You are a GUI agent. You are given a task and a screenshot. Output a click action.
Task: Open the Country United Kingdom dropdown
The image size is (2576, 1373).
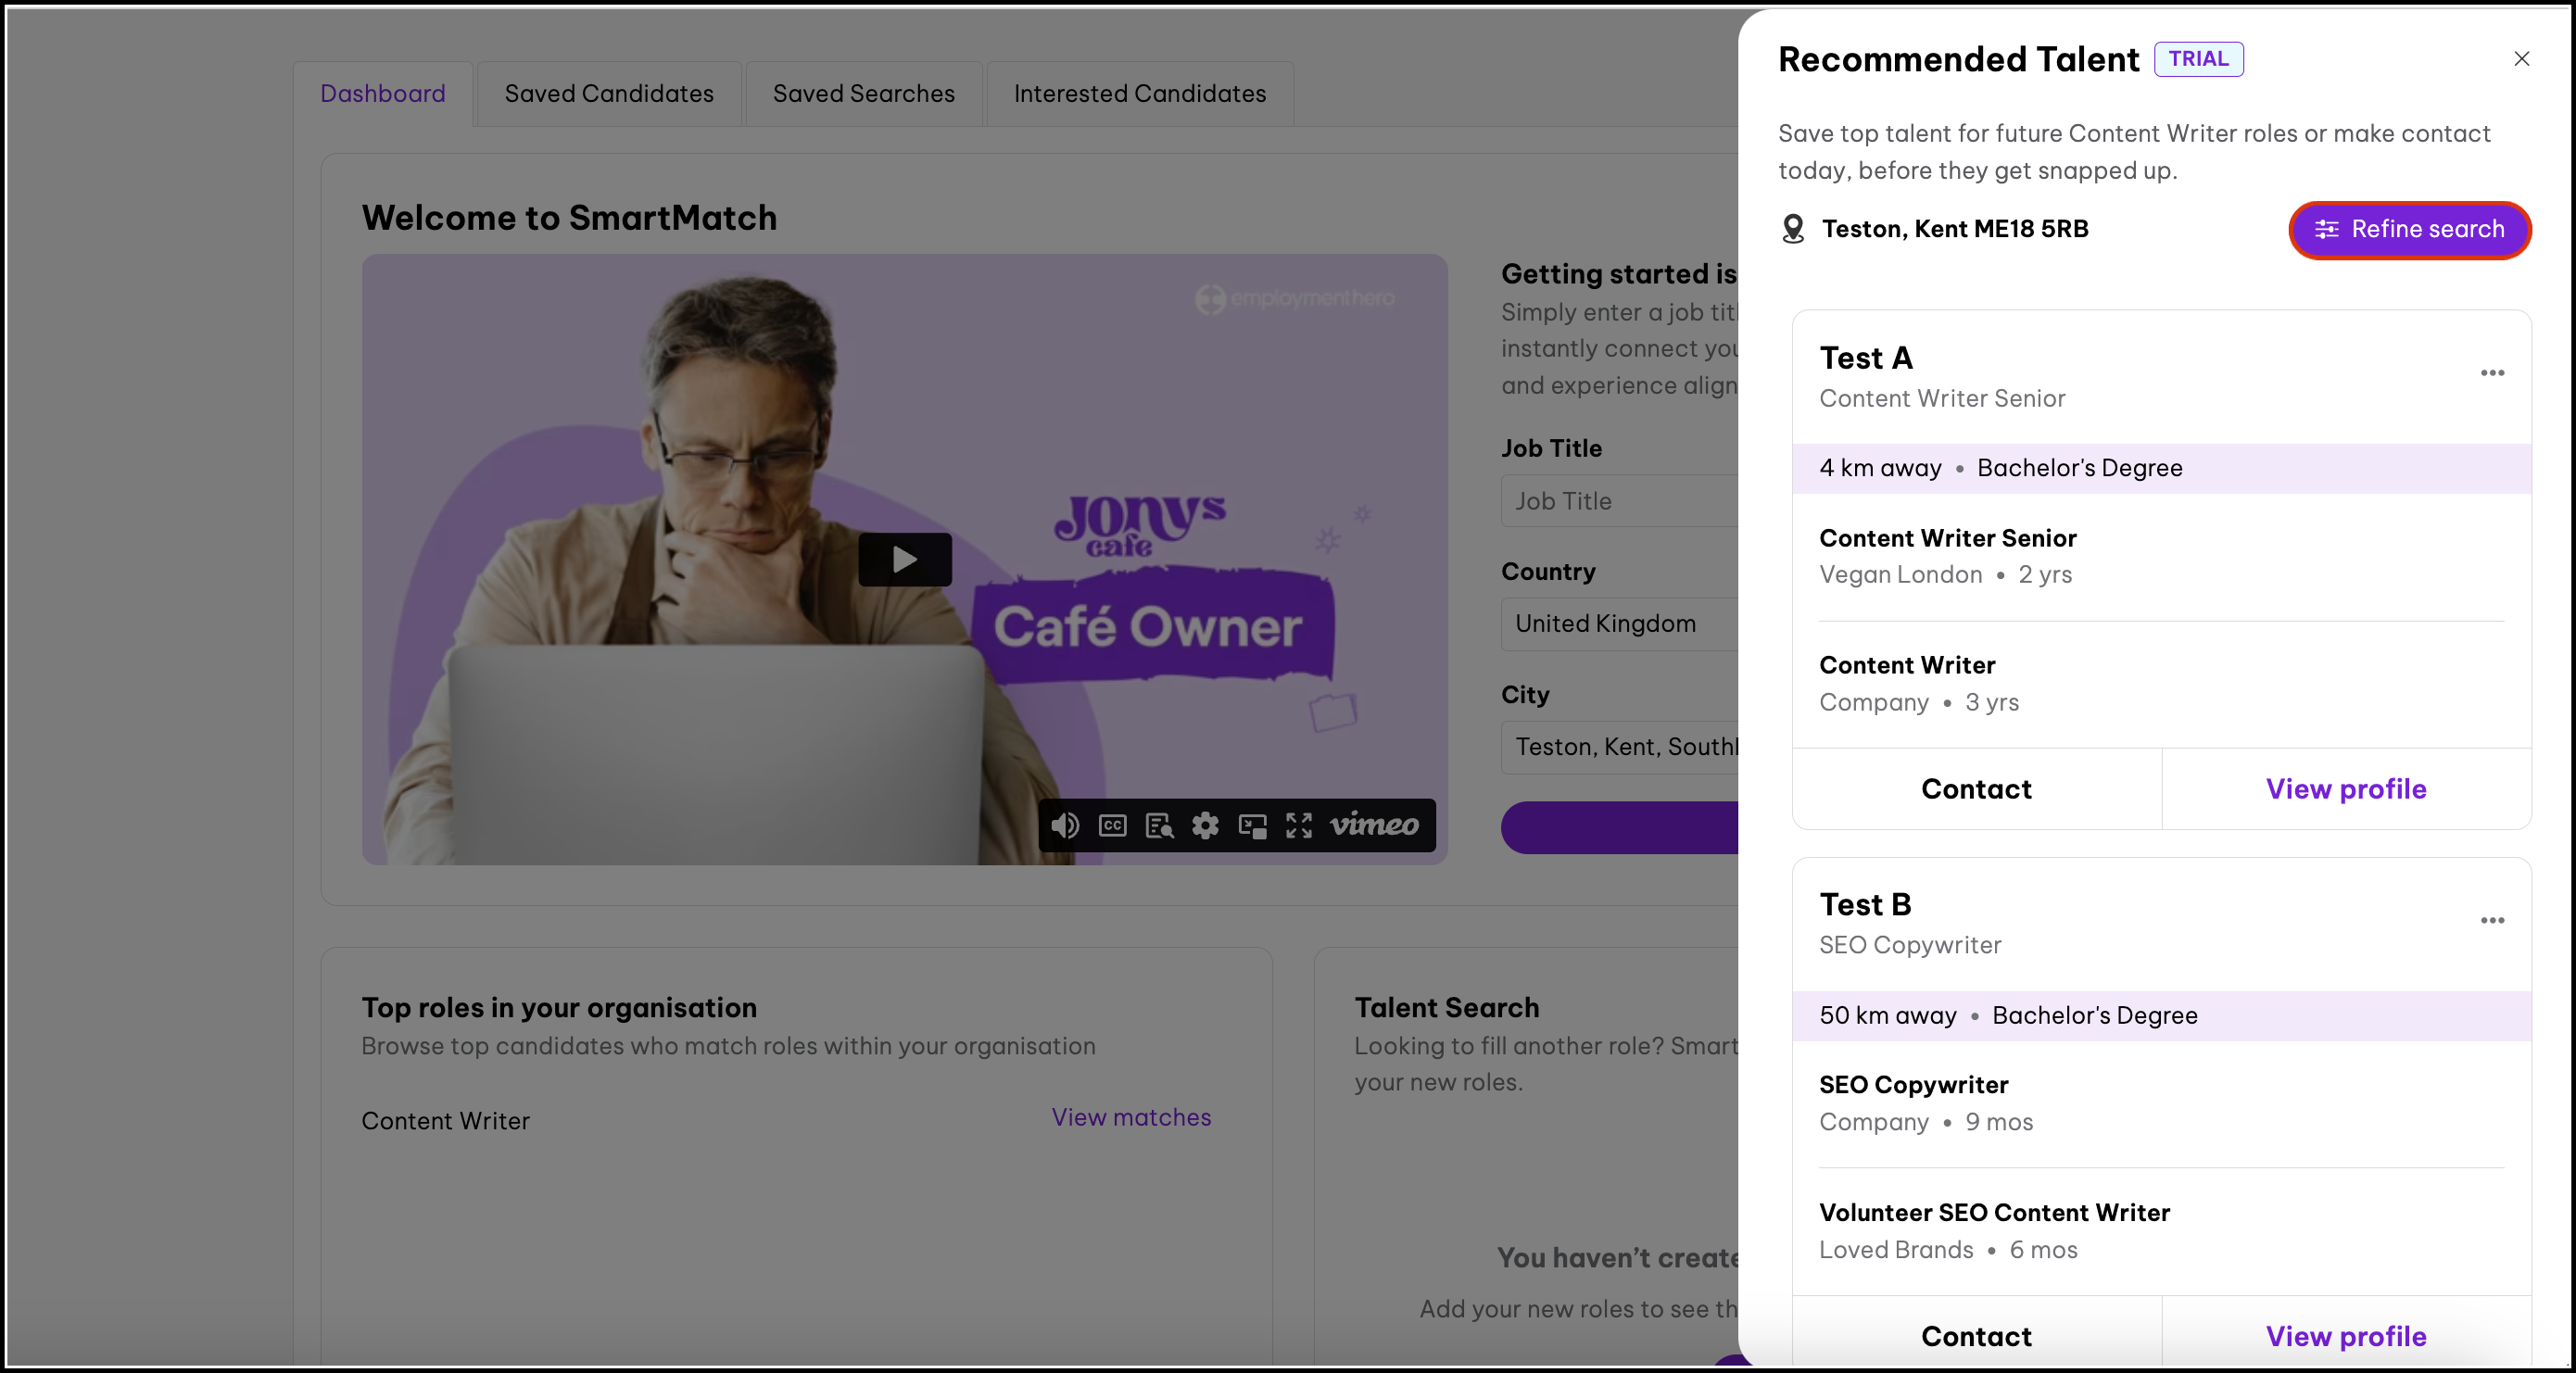pos(1620,624)
